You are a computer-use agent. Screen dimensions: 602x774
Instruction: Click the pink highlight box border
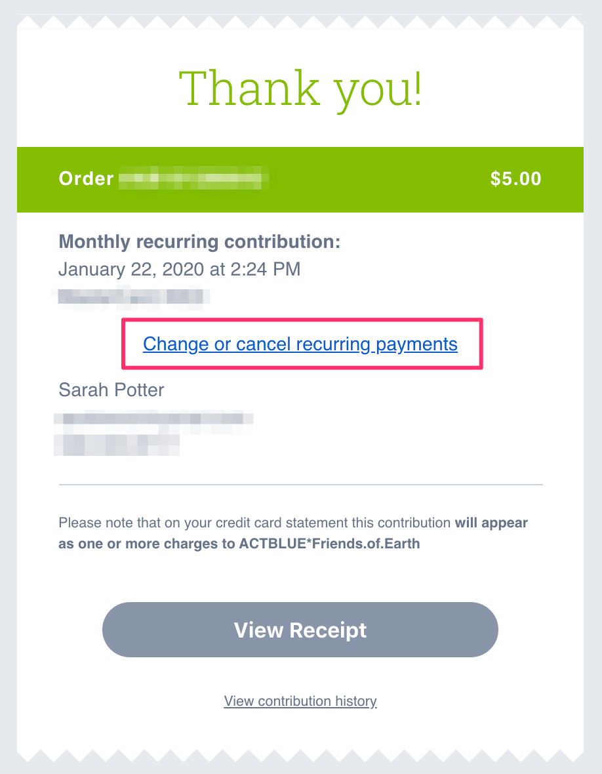tap(302, 320)
